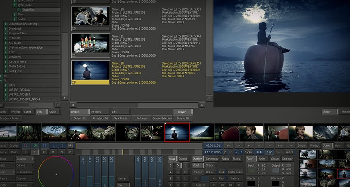Open the Grading submenu button

tap(24, 159)
